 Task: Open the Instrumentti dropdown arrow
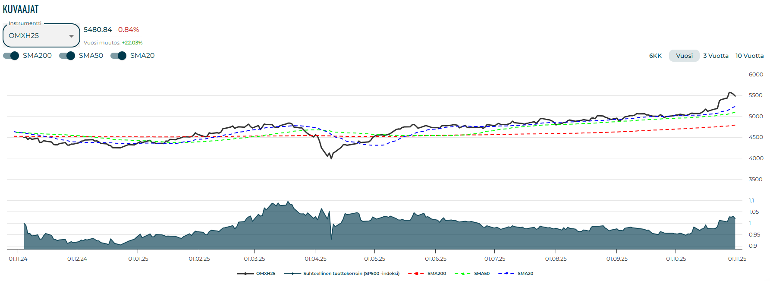pyautogui.click(x=72, y=36)
